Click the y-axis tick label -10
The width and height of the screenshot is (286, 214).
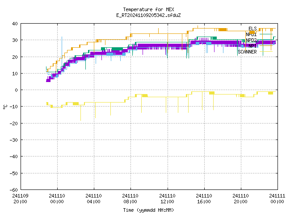14,107
